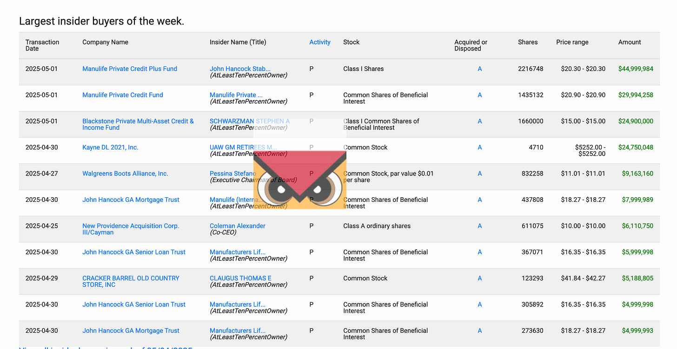The image size is (677, 349).
Task: Open Manulife Private Credit Fund company link
Action: click(x=123, y=95)
